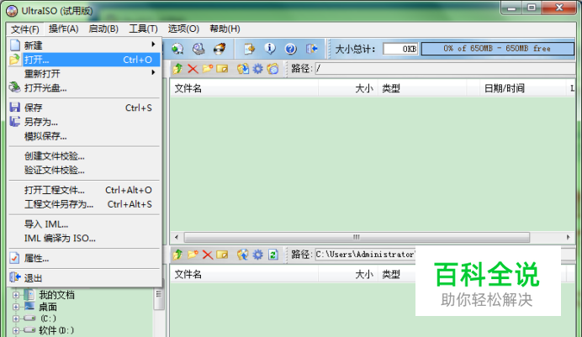582x337 pixels.
Task: Open the 操作(A) menu
Action: point(63,29)
